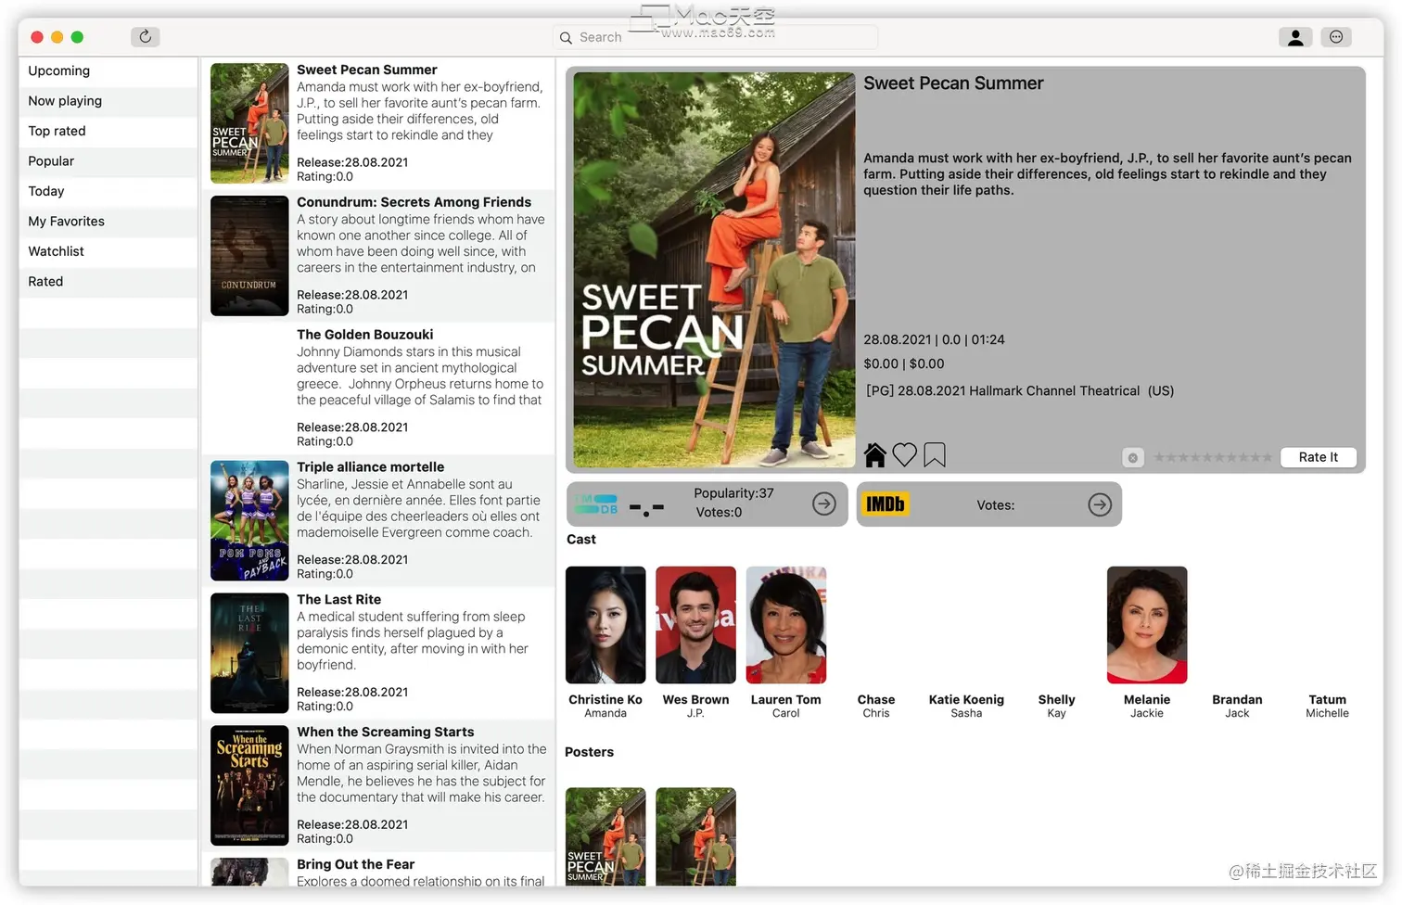Click the large Sweet Pecan Summer poster

714,270
